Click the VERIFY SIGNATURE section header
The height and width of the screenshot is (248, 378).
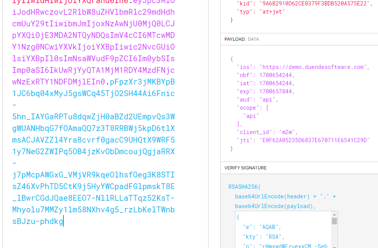[245, 168]
